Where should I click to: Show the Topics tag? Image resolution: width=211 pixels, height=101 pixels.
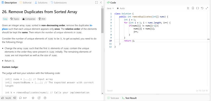click(15, 19)
